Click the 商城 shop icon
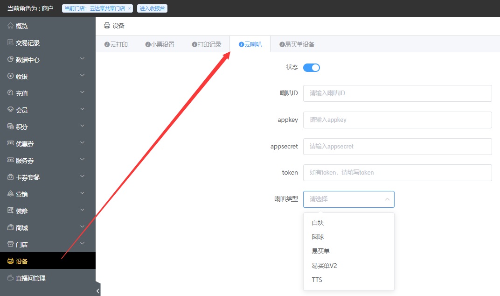This screenshot has width=500, height=296. pos(11,227)
